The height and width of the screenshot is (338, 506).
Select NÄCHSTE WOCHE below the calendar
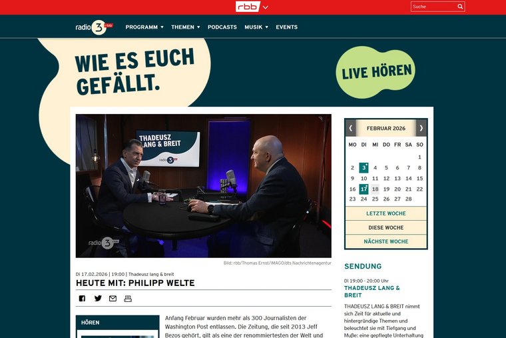pyautogui.click(x=386, y=241)
